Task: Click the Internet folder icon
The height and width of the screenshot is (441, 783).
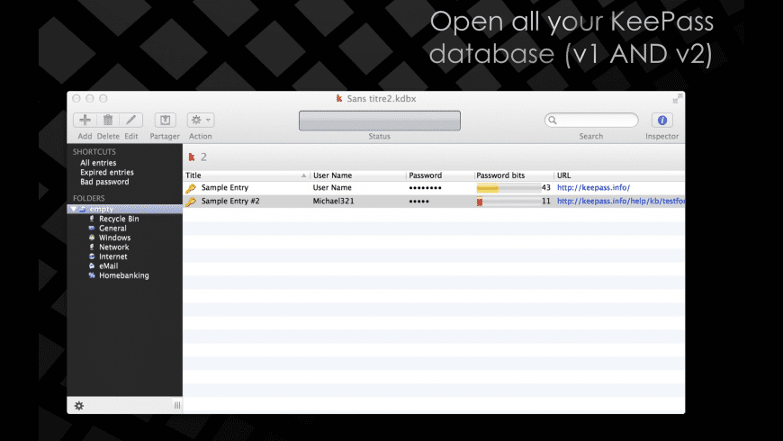Action: pyautogui.click(x=92, y=256)
